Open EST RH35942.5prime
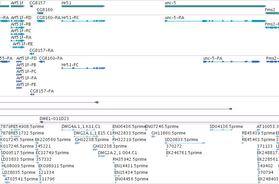Screen dimensions: 279x184 (130, 159)
